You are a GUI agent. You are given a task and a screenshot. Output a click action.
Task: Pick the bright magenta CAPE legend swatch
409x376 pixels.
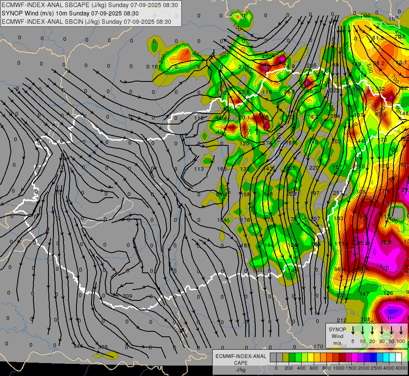tap(355, 357)
